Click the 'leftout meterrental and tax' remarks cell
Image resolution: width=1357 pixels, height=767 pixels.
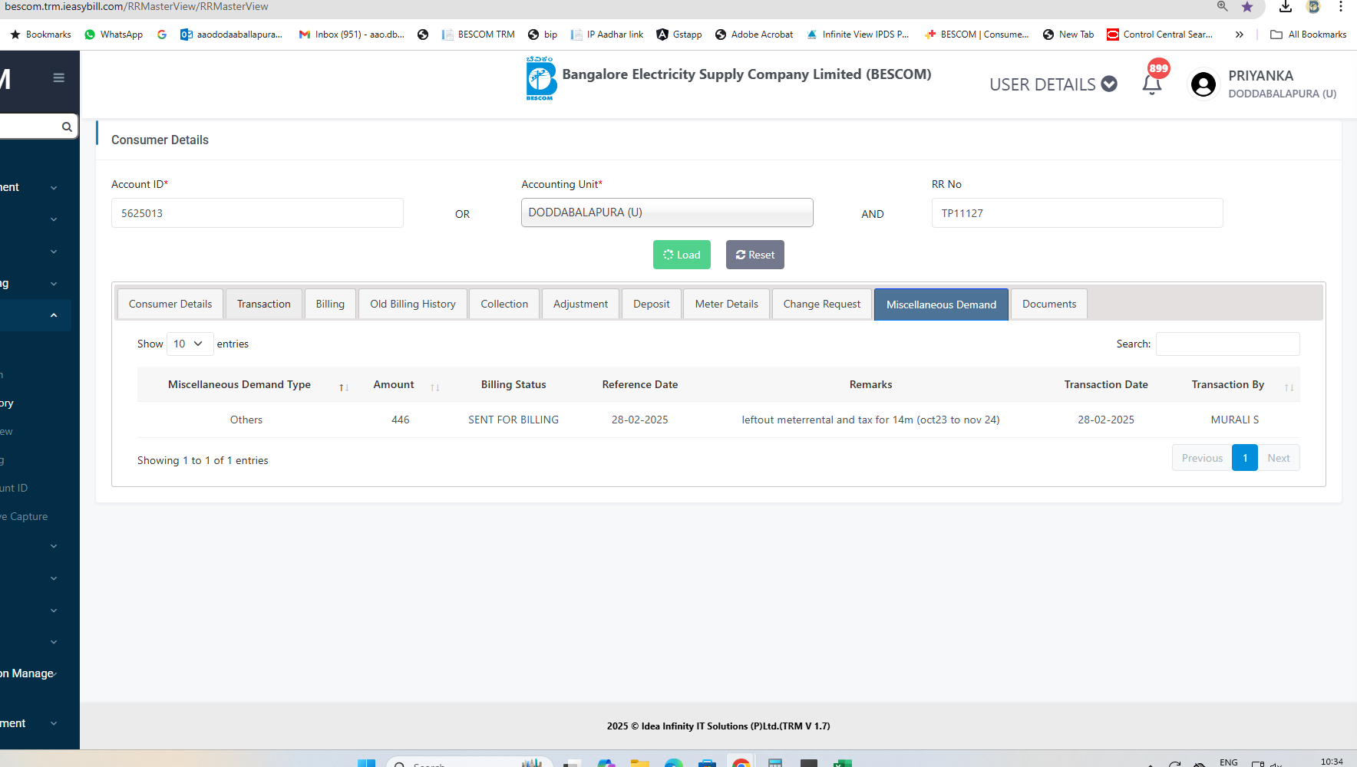coord(870,420)
